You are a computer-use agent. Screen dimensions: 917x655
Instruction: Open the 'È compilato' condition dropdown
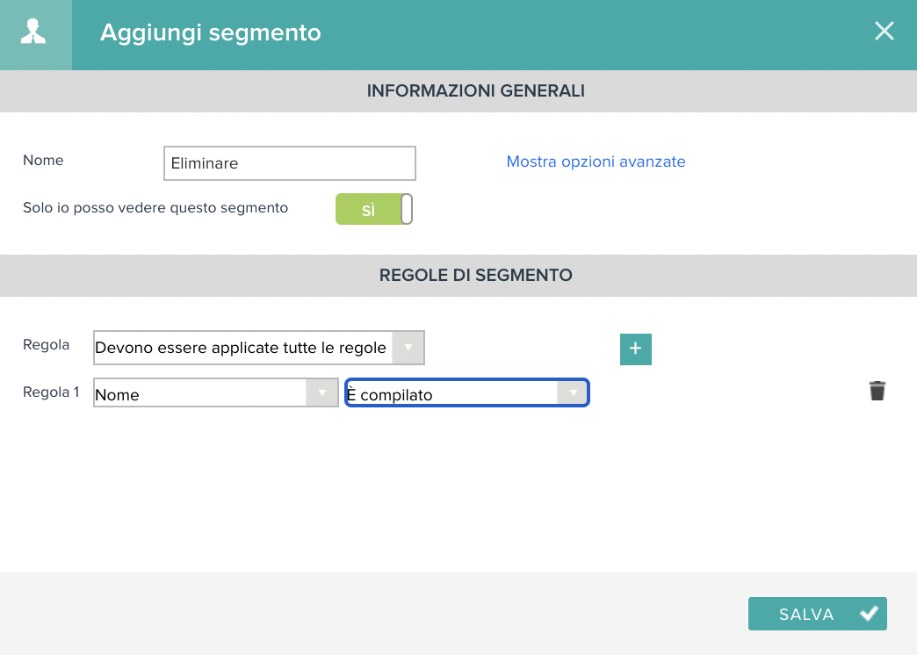coord(466,393)
